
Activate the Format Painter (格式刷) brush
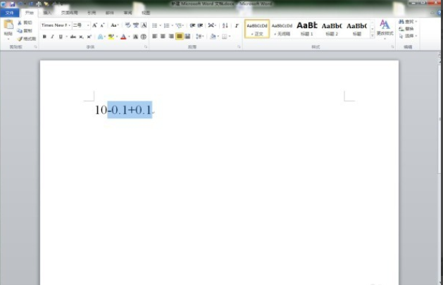pos(26,39)
